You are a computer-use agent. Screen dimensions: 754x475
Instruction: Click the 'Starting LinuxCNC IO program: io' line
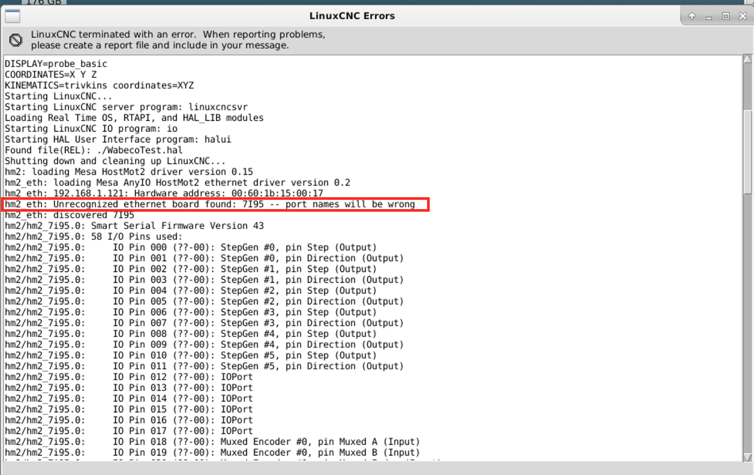[x=91, y=129]
